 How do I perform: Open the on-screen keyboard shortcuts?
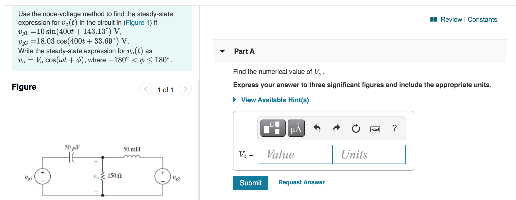(376, 129)
